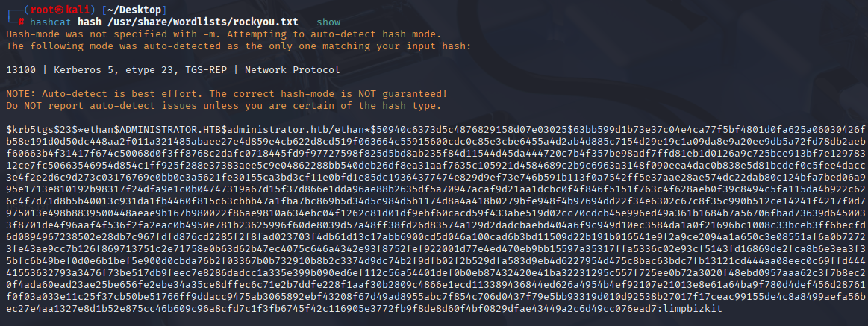Click the rockyou.txt wordlist path
The height and width of the screenshot is (326, 868).
coord(204,22)
